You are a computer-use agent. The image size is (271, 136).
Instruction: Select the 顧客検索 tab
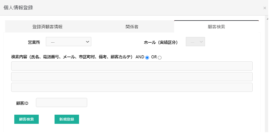point(216,27)
